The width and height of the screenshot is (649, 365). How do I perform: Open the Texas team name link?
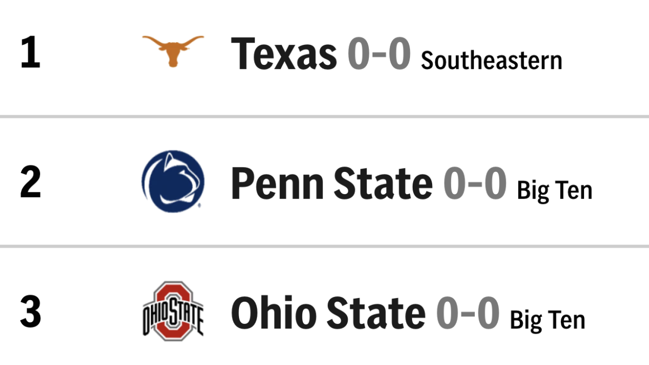[x=283, y=53]
